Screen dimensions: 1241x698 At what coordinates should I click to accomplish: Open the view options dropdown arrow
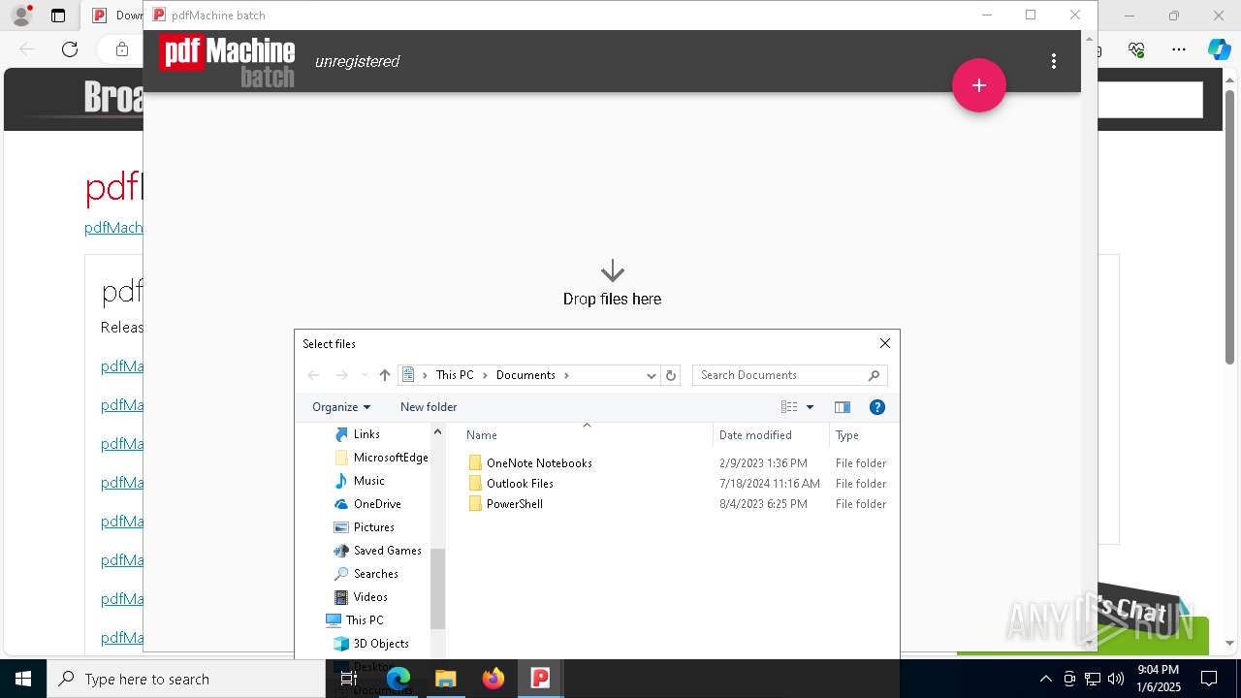click(x=811, y=407)
